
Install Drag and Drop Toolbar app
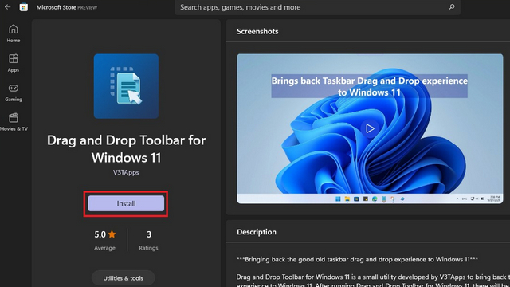tap(126, 203)
